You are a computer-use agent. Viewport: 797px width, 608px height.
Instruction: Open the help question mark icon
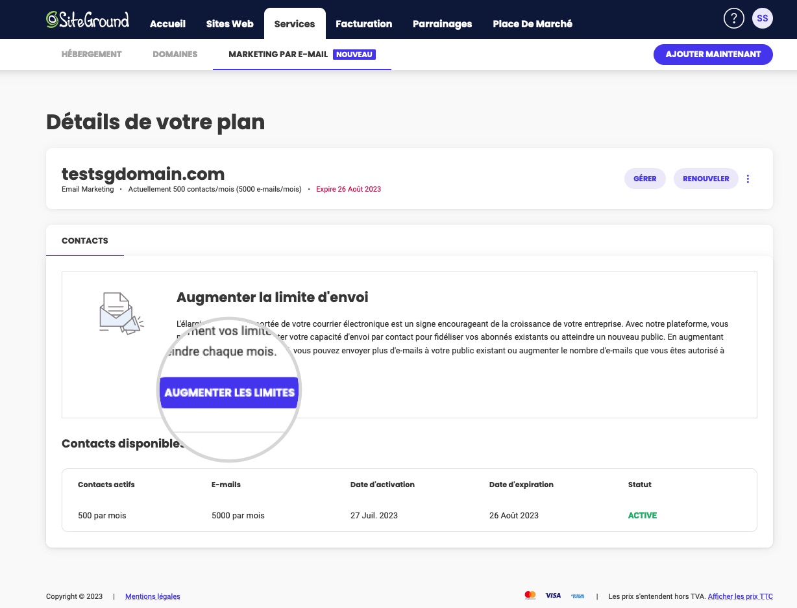click(733, 18)
